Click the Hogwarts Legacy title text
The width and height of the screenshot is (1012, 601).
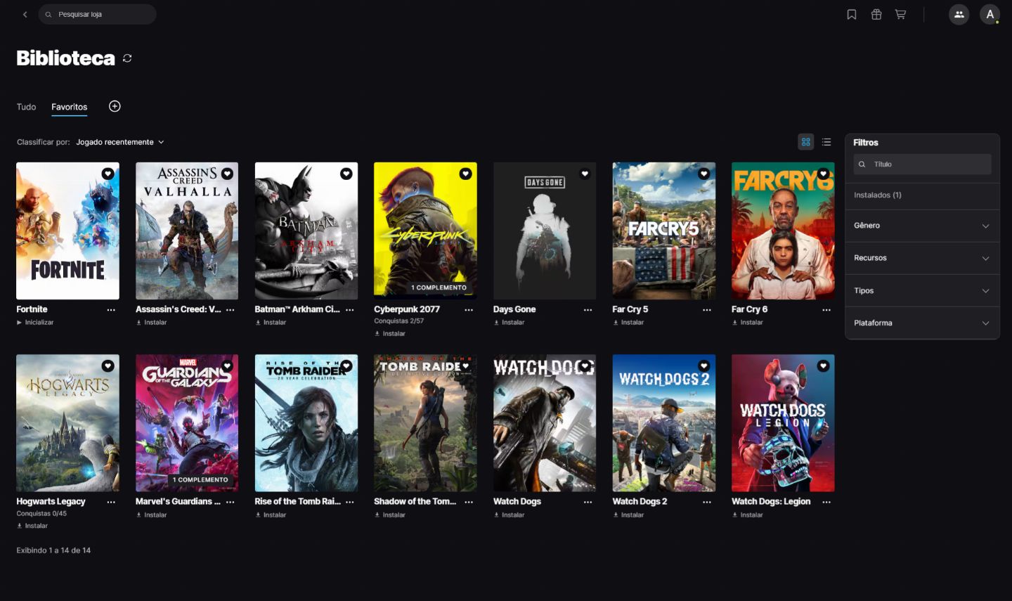(x=51, y=502)
